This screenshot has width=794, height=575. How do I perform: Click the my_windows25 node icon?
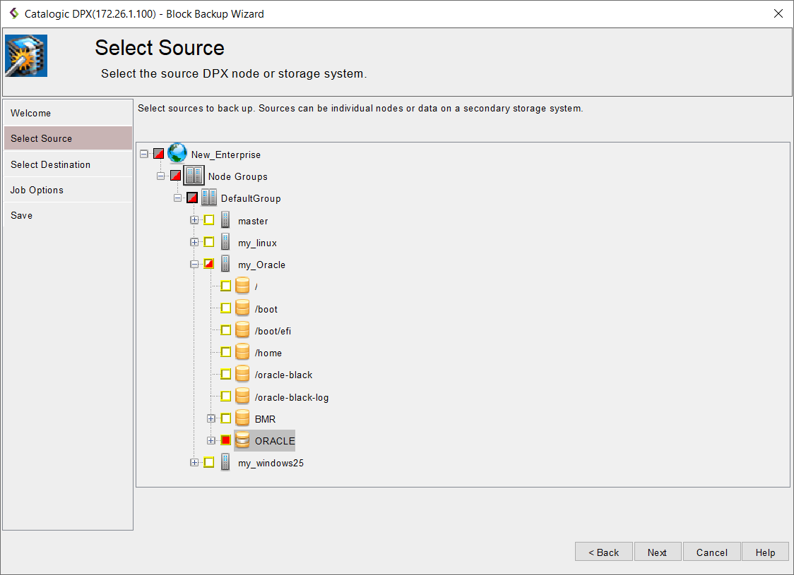click(225, 463)
